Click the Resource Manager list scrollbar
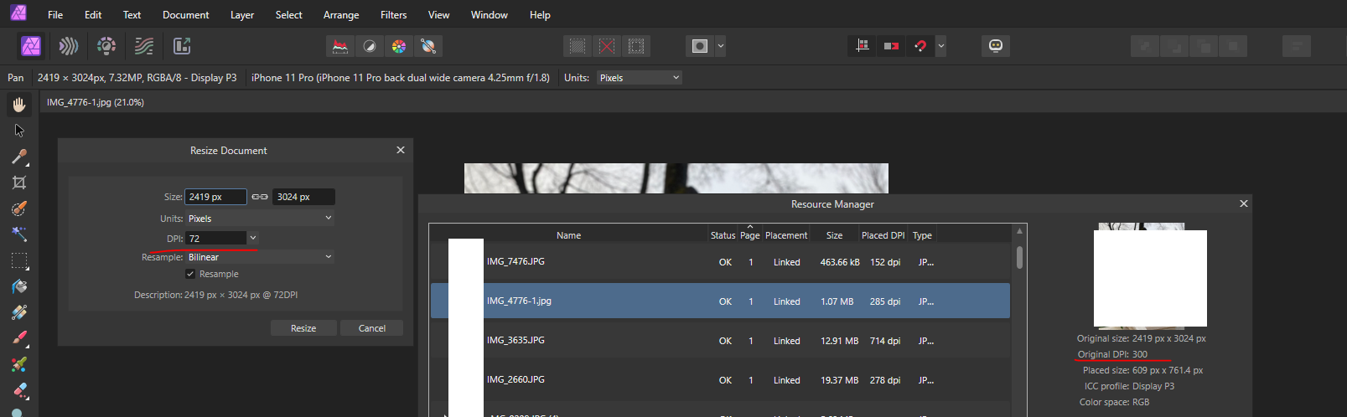The image size is (1347, 417). (1019, 257)
